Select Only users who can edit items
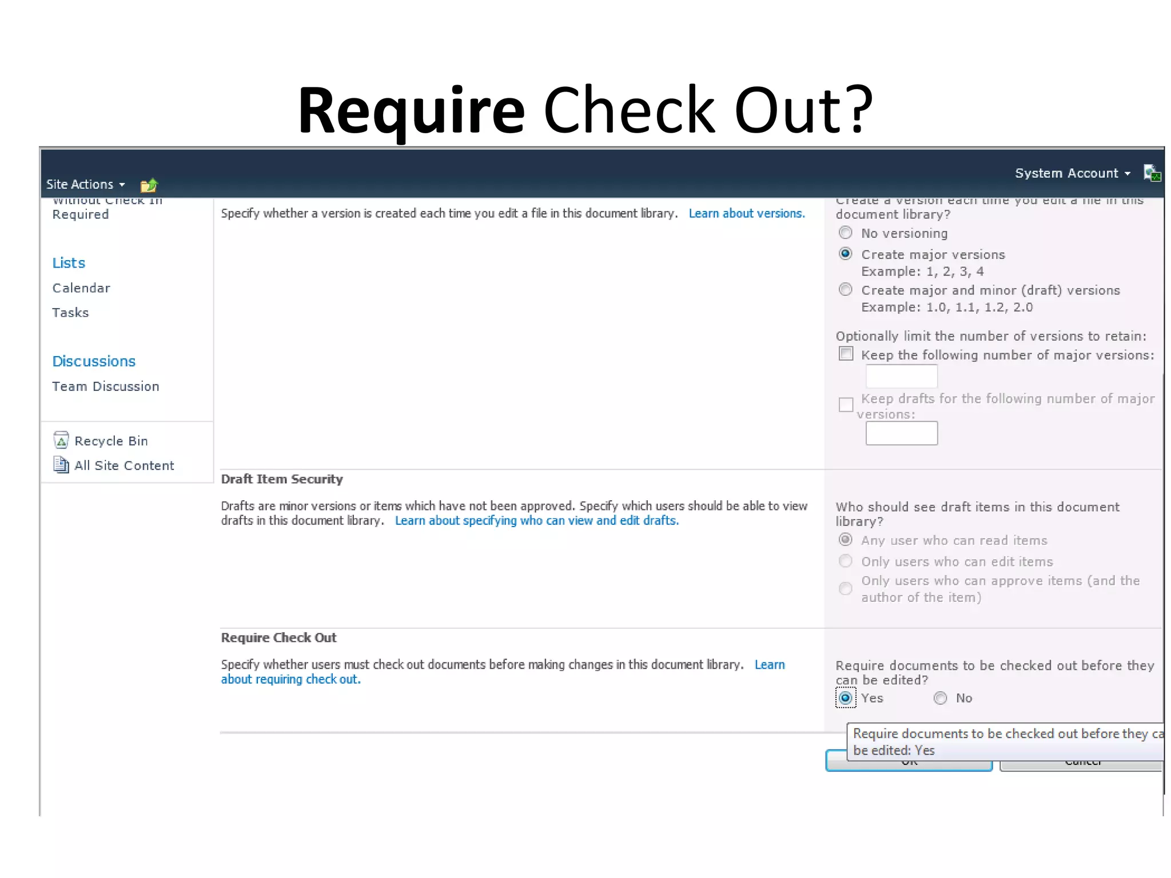The height and width of the screenshot is (878, 1171). click(x=845, y=561)
